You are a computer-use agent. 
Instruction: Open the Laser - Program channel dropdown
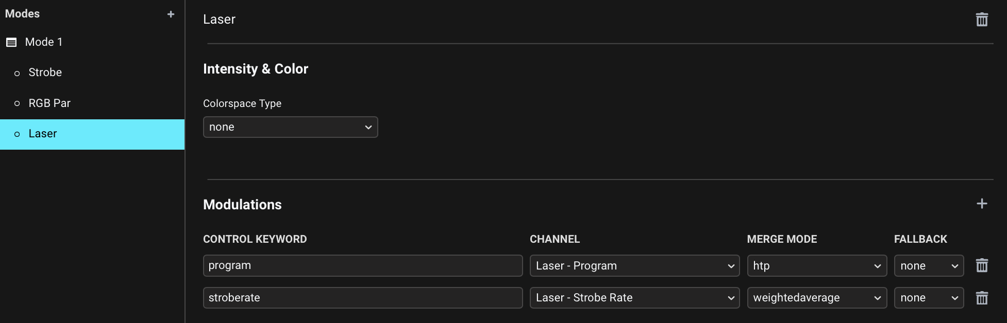point(634,266)
